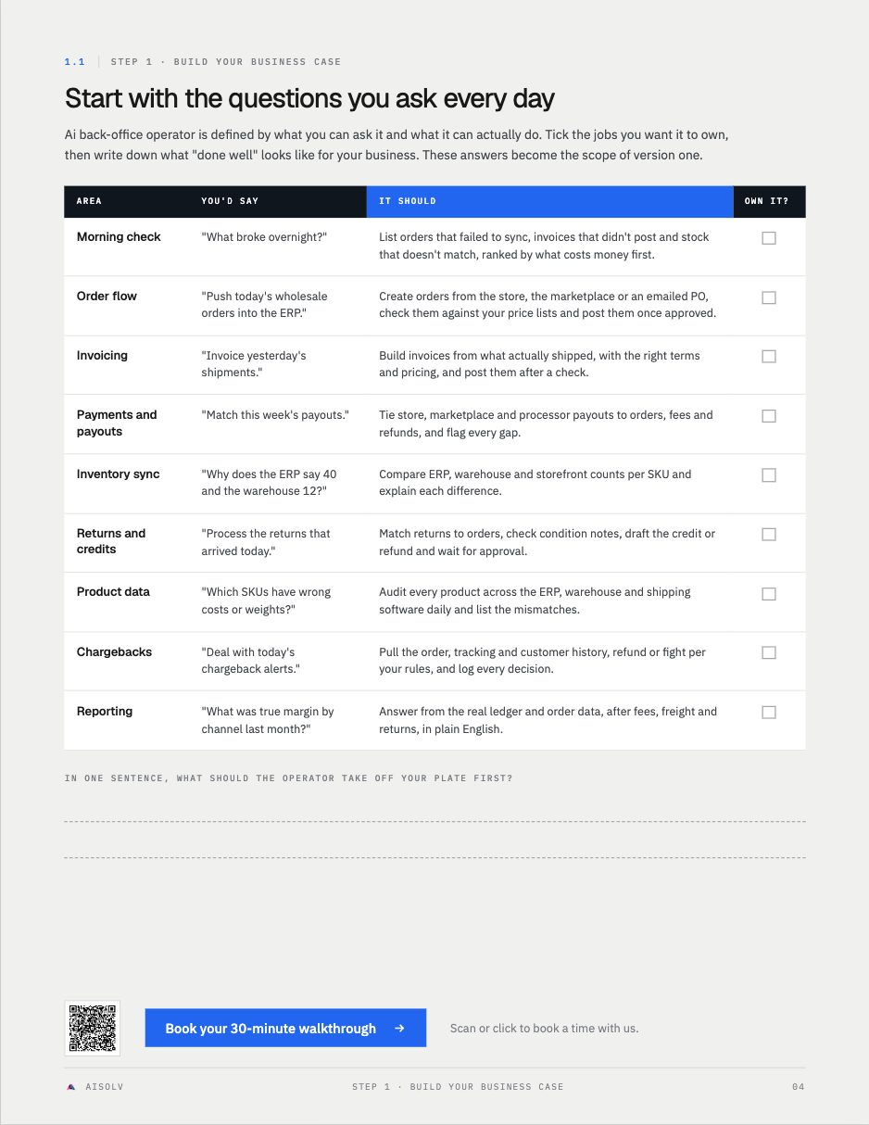
Task: Check the Product data checkbox
Action: click(x=769, y=594)
